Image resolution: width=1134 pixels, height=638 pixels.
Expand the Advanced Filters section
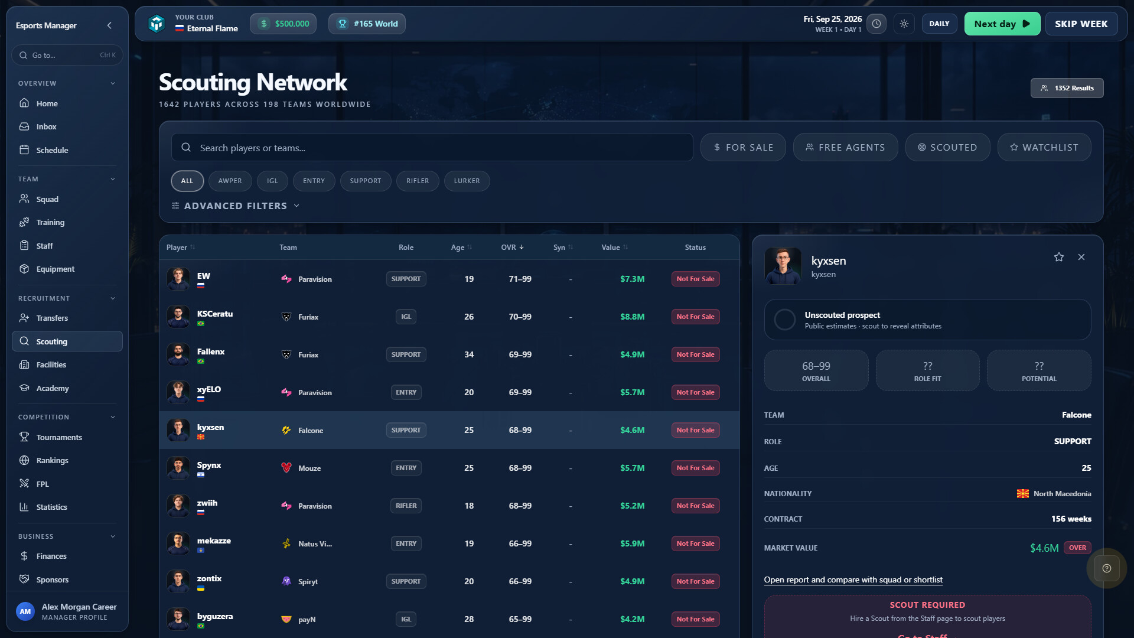(236, 206)
